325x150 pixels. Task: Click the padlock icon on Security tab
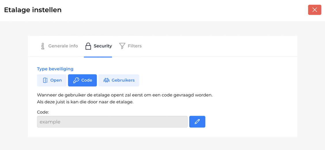click(88, 46)
